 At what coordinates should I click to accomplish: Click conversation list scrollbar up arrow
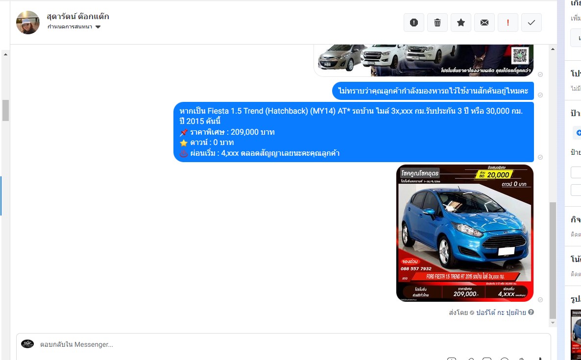5,54
